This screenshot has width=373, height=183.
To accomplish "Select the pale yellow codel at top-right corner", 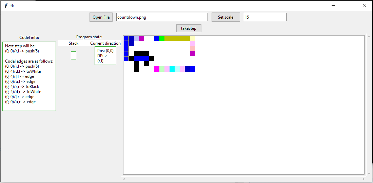I will pyautogui.click(x=193, y=38).
